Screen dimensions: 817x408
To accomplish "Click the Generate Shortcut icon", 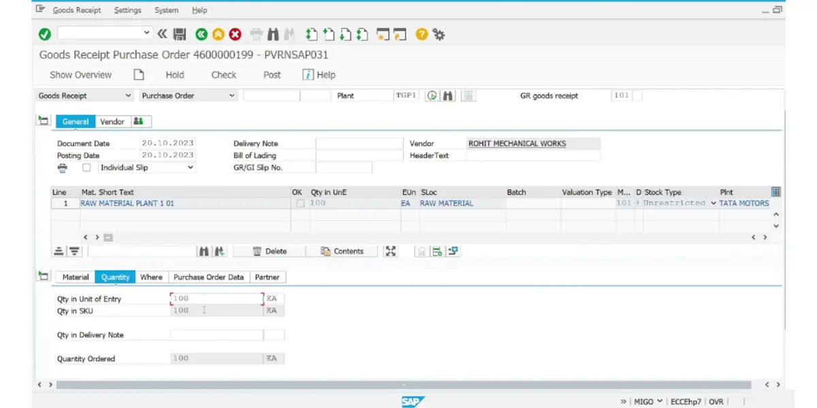I will click(400, 34).
